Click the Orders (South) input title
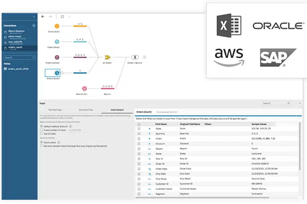Viewport: 307px width, 204px height. [x=144, y=112]
